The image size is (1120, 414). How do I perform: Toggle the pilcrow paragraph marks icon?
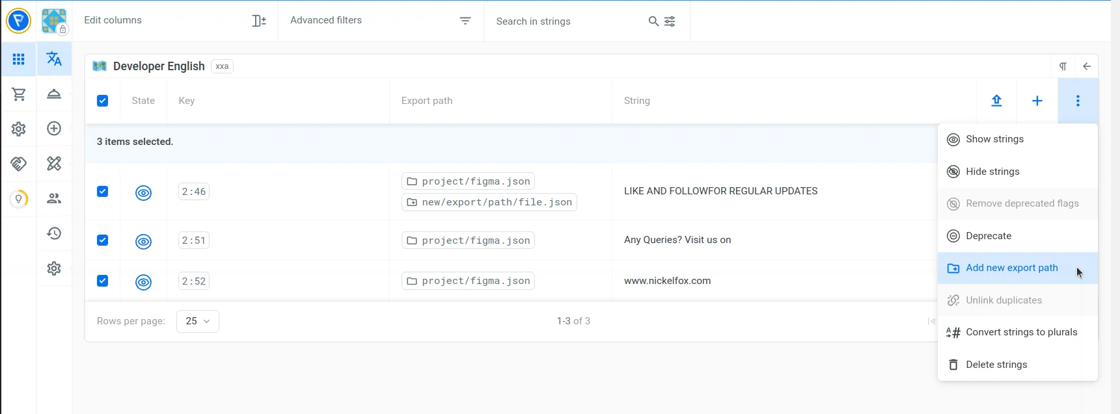(1063, 66)
